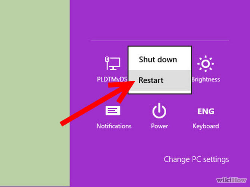
Task: Click the blank purple space beneath the Power label
Action: [x=159, y=142]
